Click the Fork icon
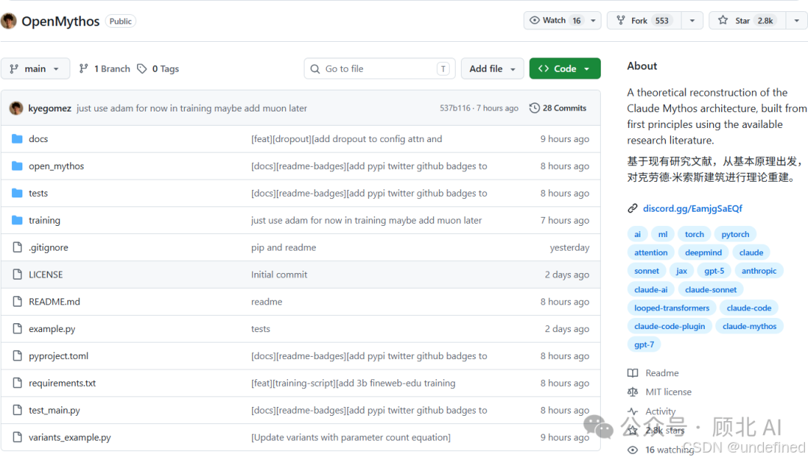808x460 pixels. (621, 20)
